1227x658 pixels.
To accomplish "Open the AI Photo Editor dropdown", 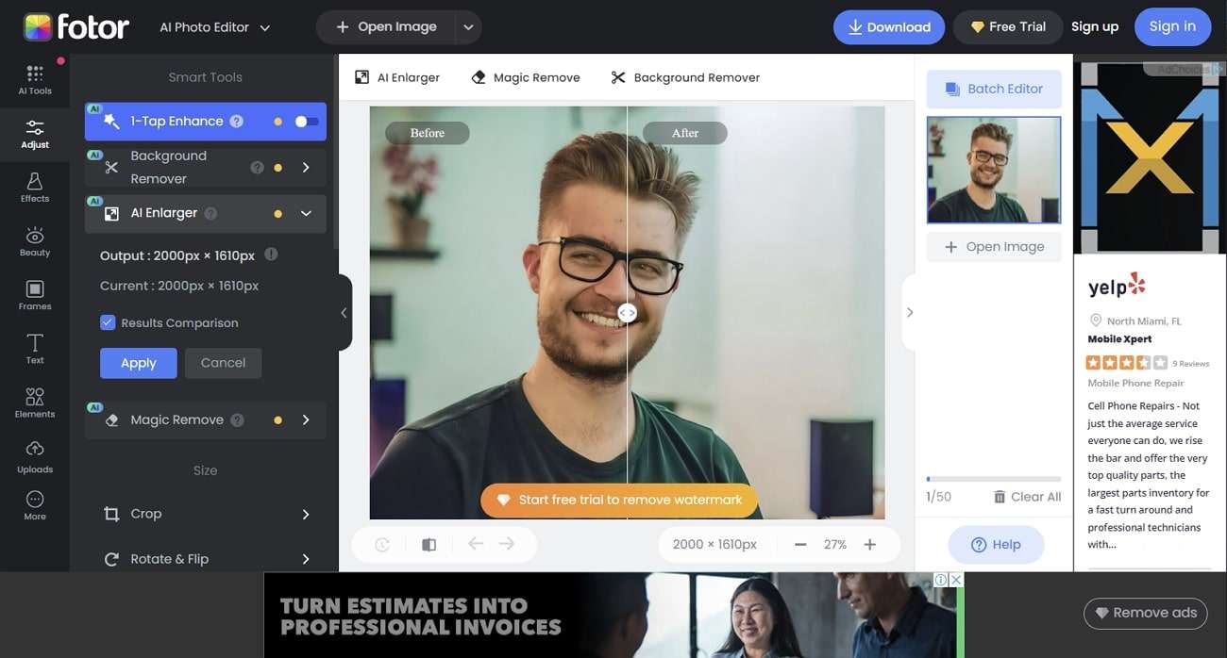I will (x=215, y=27).
